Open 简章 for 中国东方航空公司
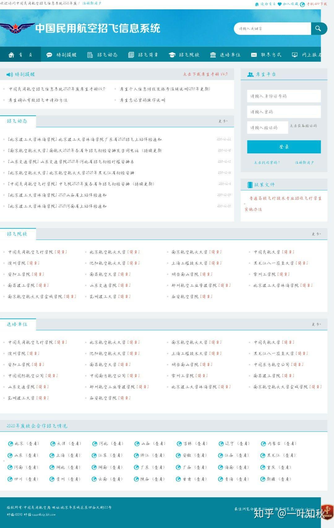The image size is (334, 528). [x=297, y=365]
